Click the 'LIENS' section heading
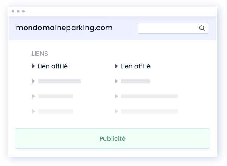Image resolution: width=227 pixels, height=166 pixels. click(40, 54)
